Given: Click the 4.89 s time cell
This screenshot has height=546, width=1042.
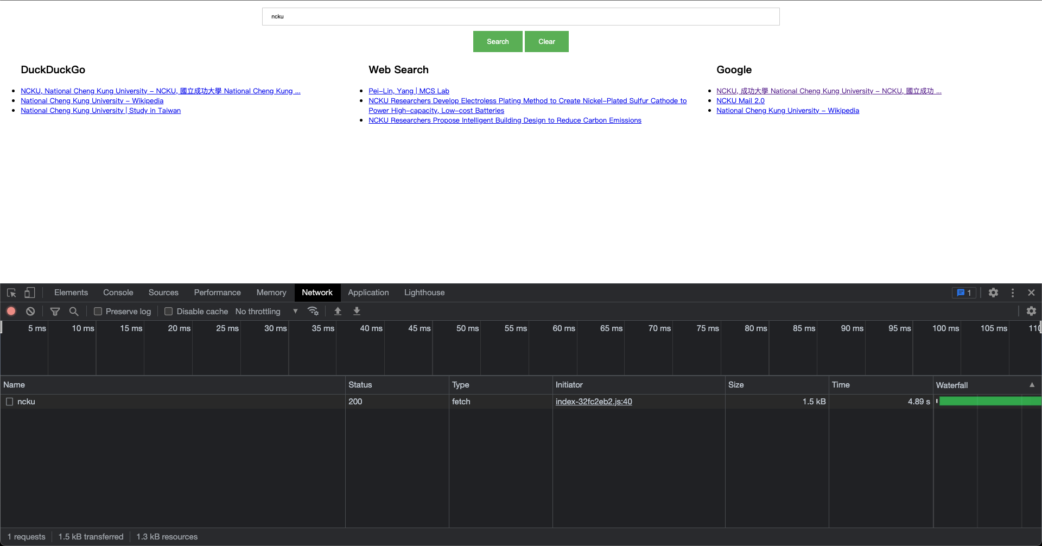Looking at the screenshot, I should point(881,402).
